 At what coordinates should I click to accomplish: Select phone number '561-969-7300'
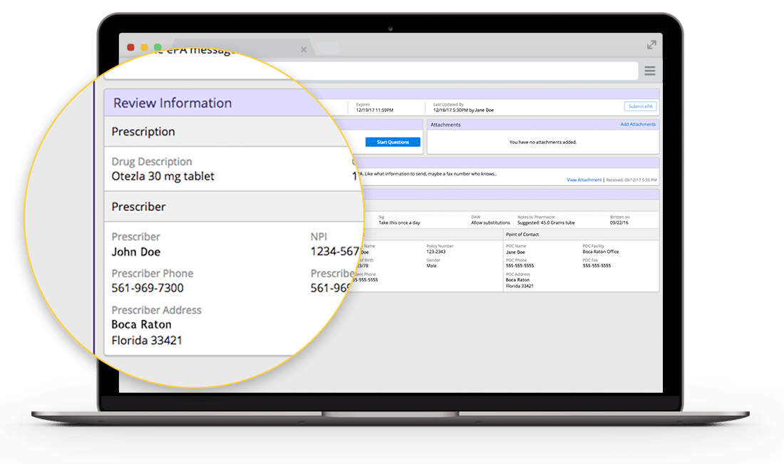tap(148, 288)
